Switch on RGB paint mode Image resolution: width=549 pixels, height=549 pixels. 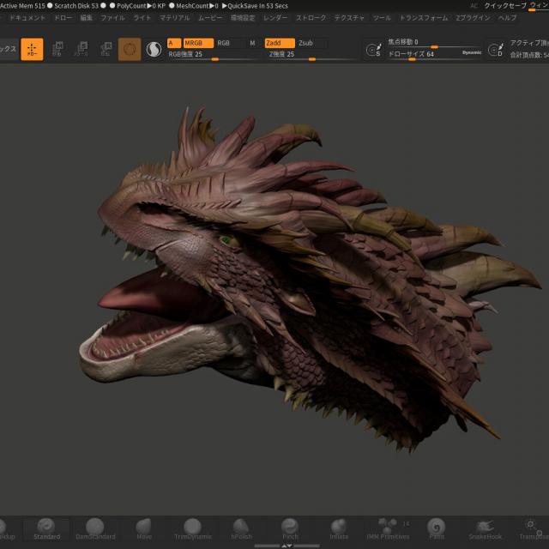click(224, 43)
